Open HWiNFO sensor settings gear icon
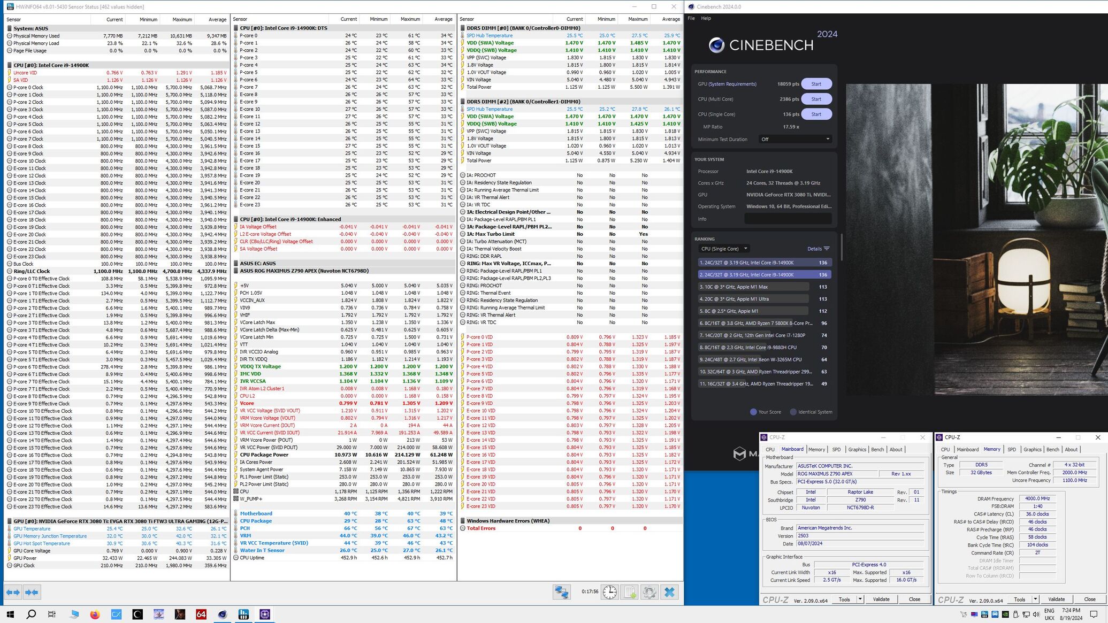 [649, 592]
